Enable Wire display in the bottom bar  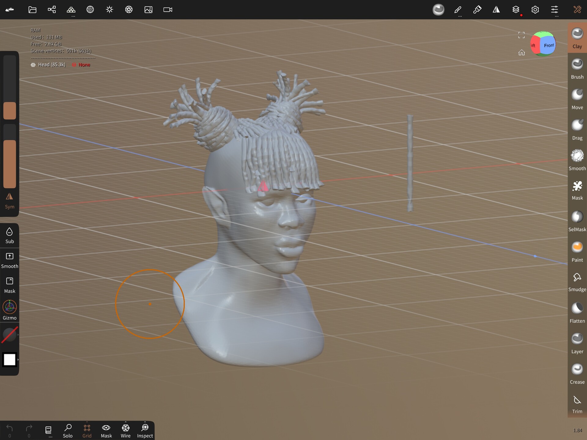point(125,430)
